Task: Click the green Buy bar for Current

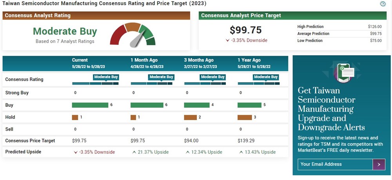Action: point(90,105)
